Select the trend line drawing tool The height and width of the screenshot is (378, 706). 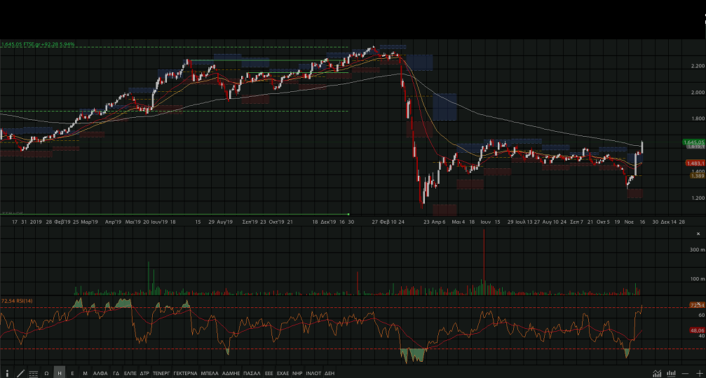tap(20, 373)
